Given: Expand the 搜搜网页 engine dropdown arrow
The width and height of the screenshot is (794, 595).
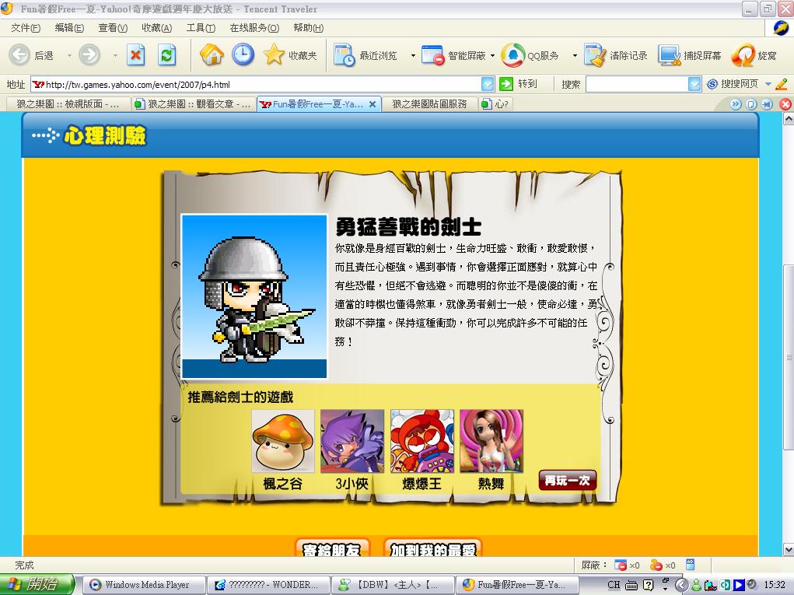Looking at the screenshot, I should 768,84.
